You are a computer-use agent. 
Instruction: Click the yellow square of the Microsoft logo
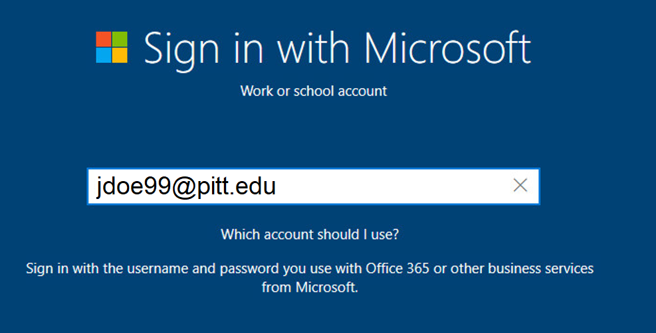click(120, 56)
